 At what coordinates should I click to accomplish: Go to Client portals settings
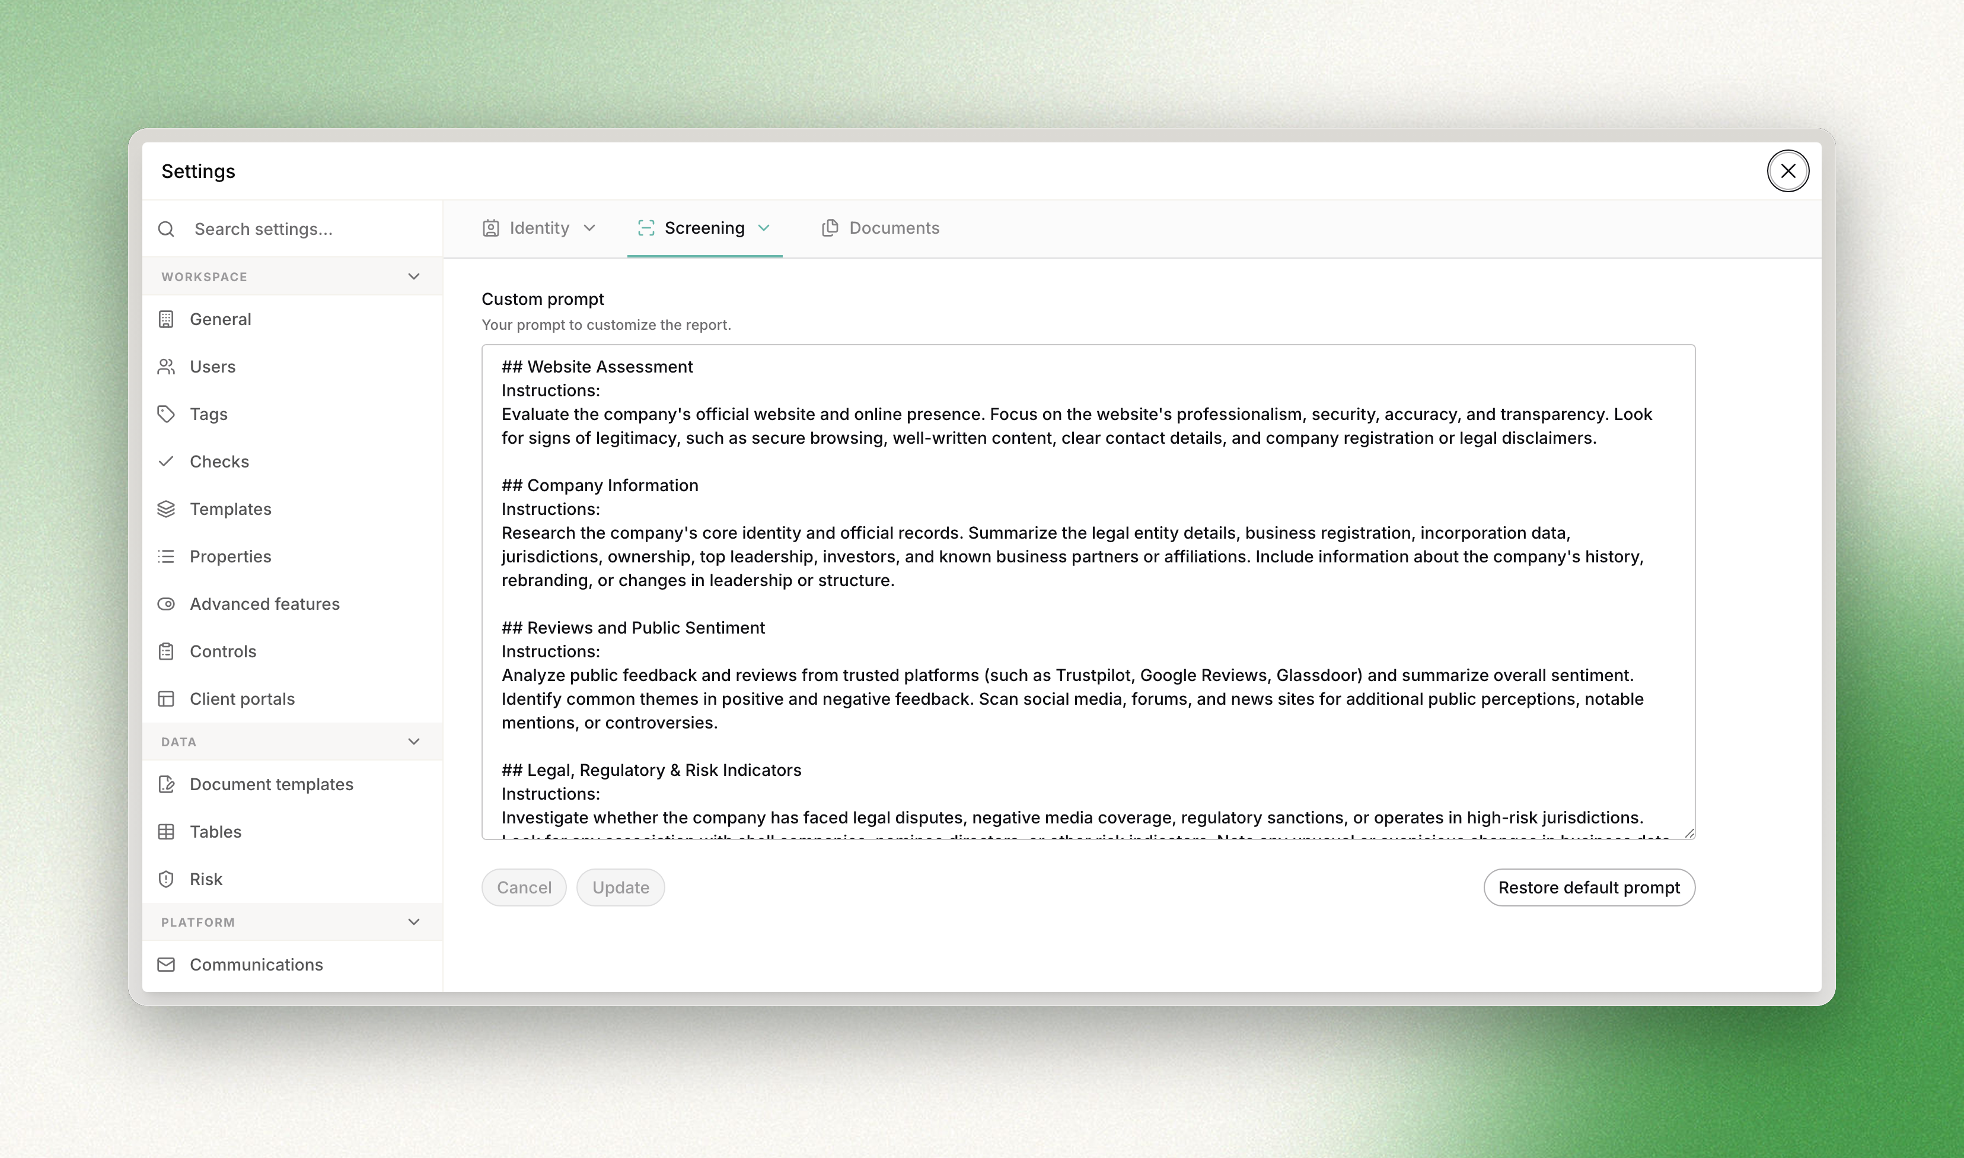coord(292,699)
